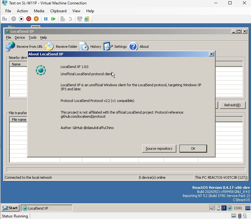
Task: Open the LocalSend XP Tools menu
Action: tap(33, 37)
